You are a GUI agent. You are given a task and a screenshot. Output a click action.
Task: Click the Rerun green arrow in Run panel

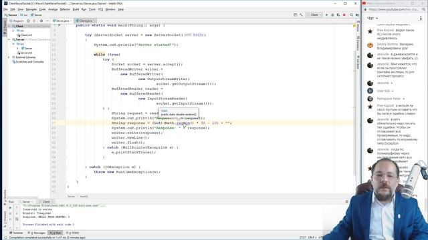click(11, 207)
